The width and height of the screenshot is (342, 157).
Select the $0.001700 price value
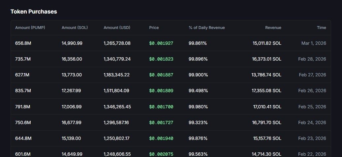[x=161, y=107]
